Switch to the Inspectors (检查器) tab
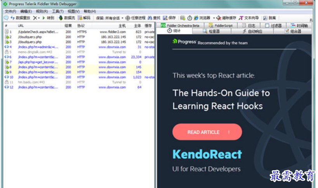Screen dimensions: 318x188 click(x=212, y=31)
